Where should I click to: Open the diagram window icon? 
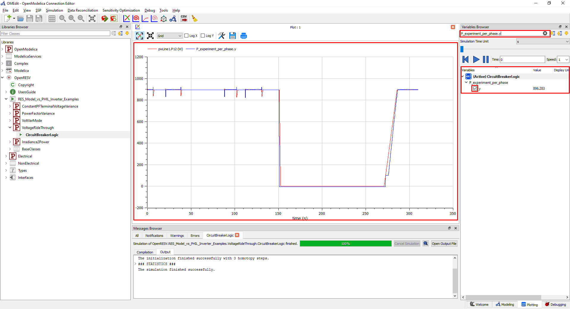point(173,18)
